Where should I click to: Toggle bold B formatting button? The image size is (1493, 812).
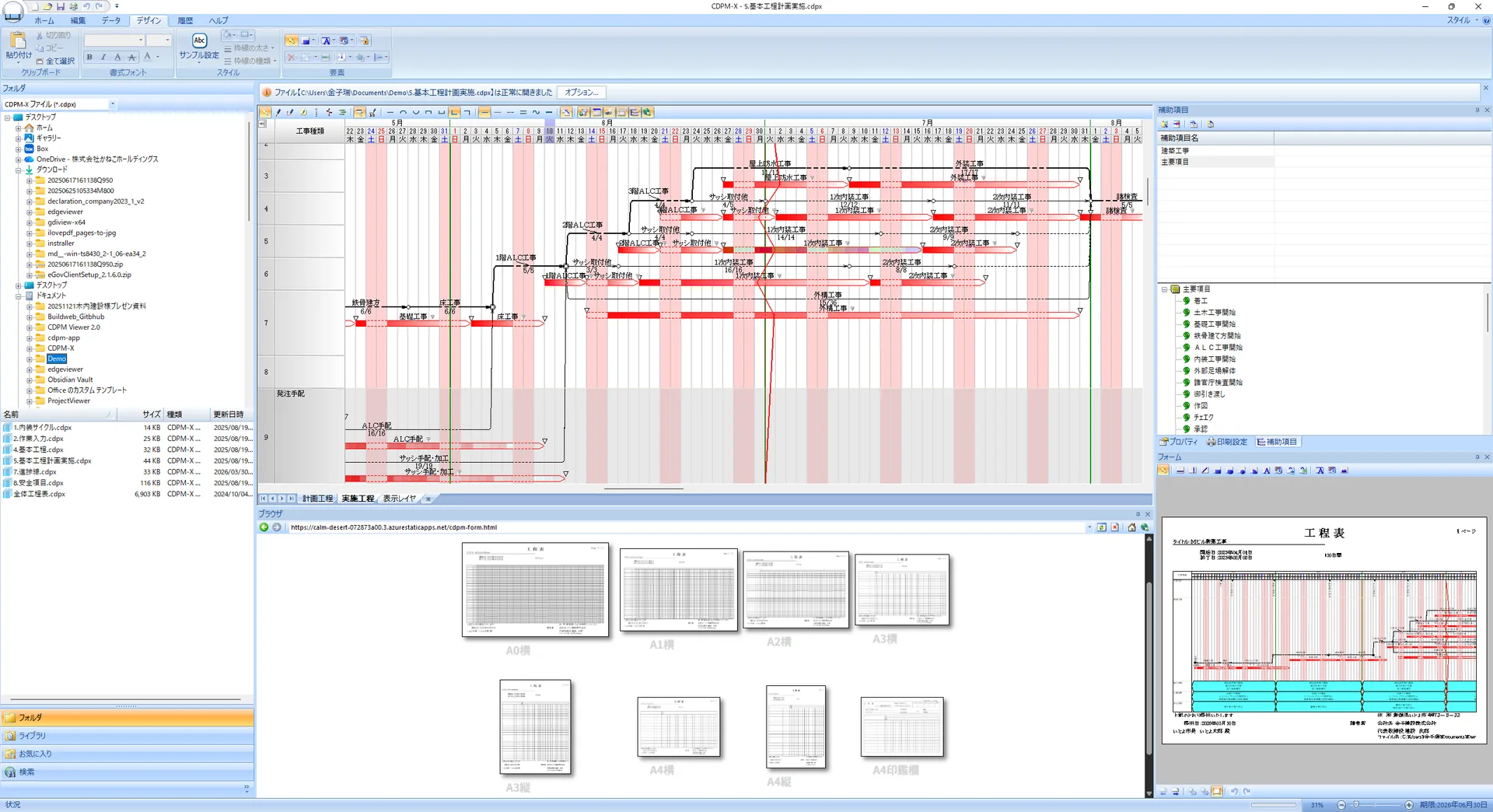(x=89, y=57)
